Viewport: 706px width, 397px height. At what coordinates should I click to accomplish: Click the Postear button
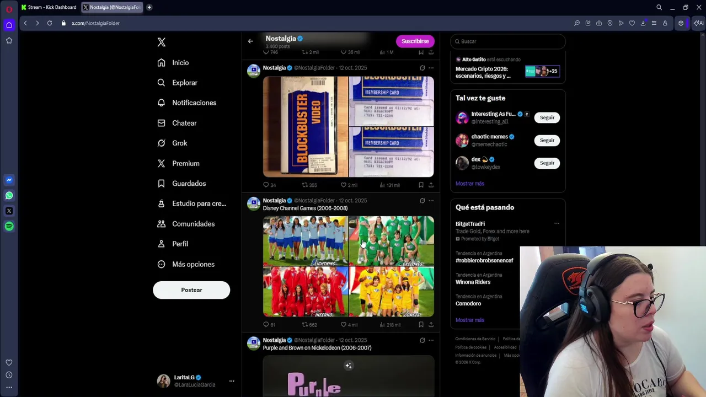(191, 290)
